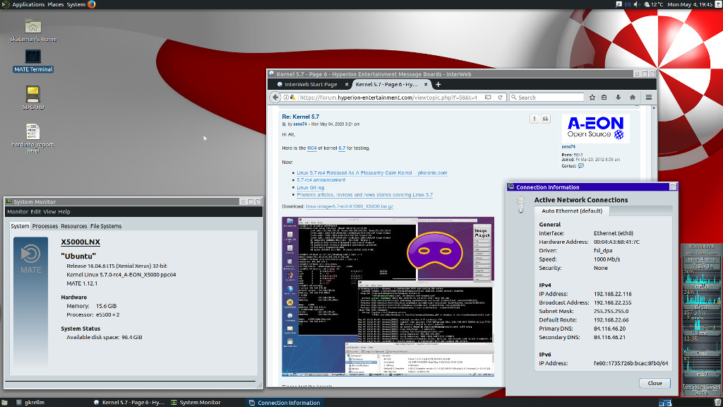Click the X5000LNX hostname in gkrellm
Image resolution: width=723 pixels, height=407 pixels.
[x=701, y=247]
